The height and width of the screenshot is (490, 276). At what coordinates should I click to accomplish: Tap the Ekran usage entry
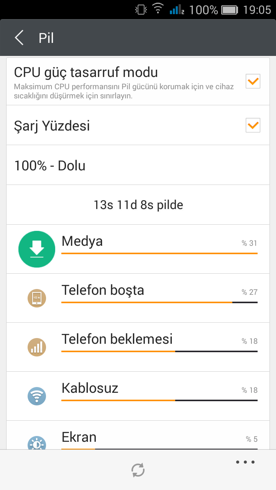159,438
